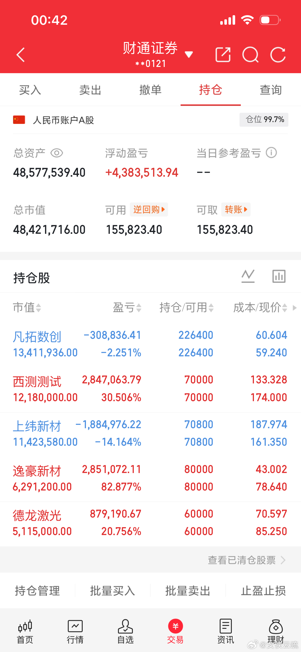Sort holdings by 市值 column
The width and height of the screenshot is (301, 652).
[x=27, y=307]
